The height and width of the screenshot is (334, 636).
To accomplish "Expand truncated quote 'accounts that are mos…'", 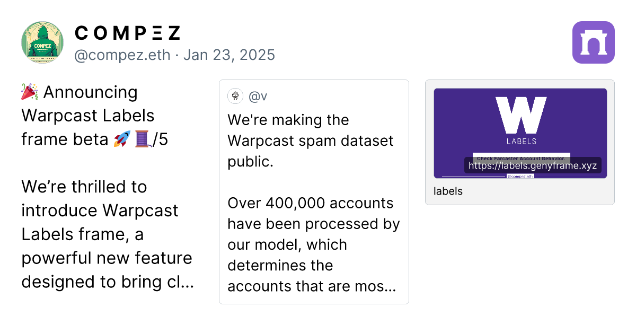I will coord(312,286).
